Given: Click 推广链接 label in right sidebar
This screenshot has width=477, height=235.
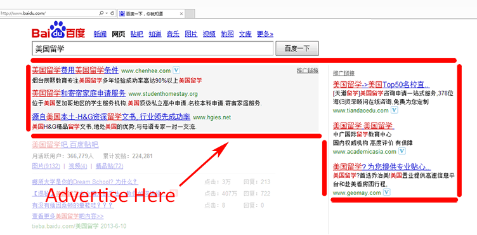Looking at the screenshot, I should tap(344, 73).
